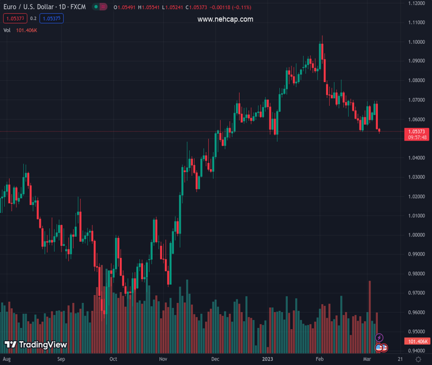Click the 1.04000 price axis label

416,158
